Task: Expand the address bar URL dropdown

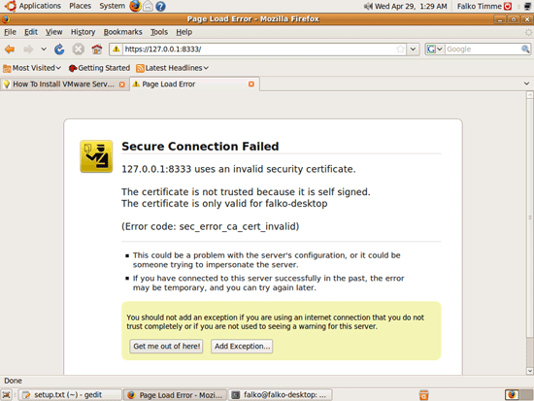Action: (413, 50)
